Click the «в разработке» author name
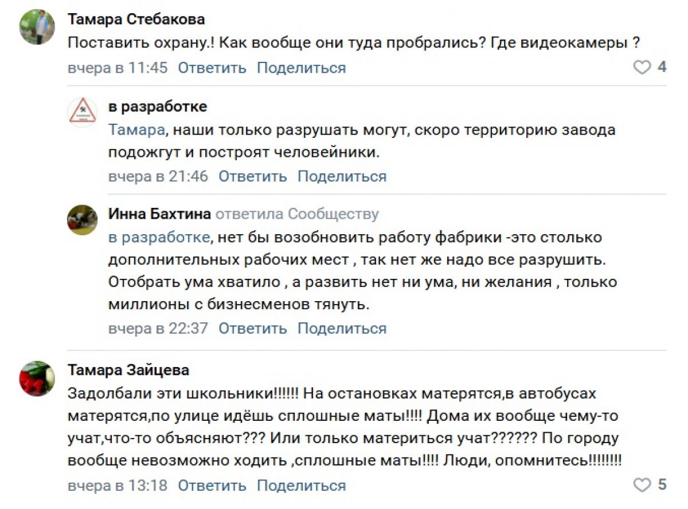This screenshot has height=509, width=688. (x=158, y=106)
